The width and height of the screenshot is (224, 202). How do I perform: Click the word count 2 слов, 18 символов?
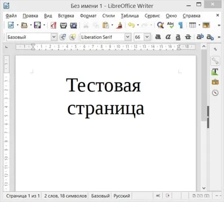click(66, 196)
